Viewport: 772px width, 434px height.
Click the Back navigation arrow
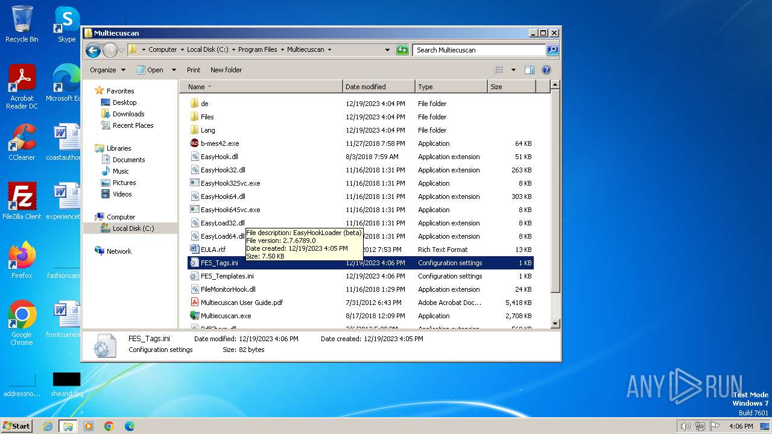pyautogui.click(x=93, y=50)
